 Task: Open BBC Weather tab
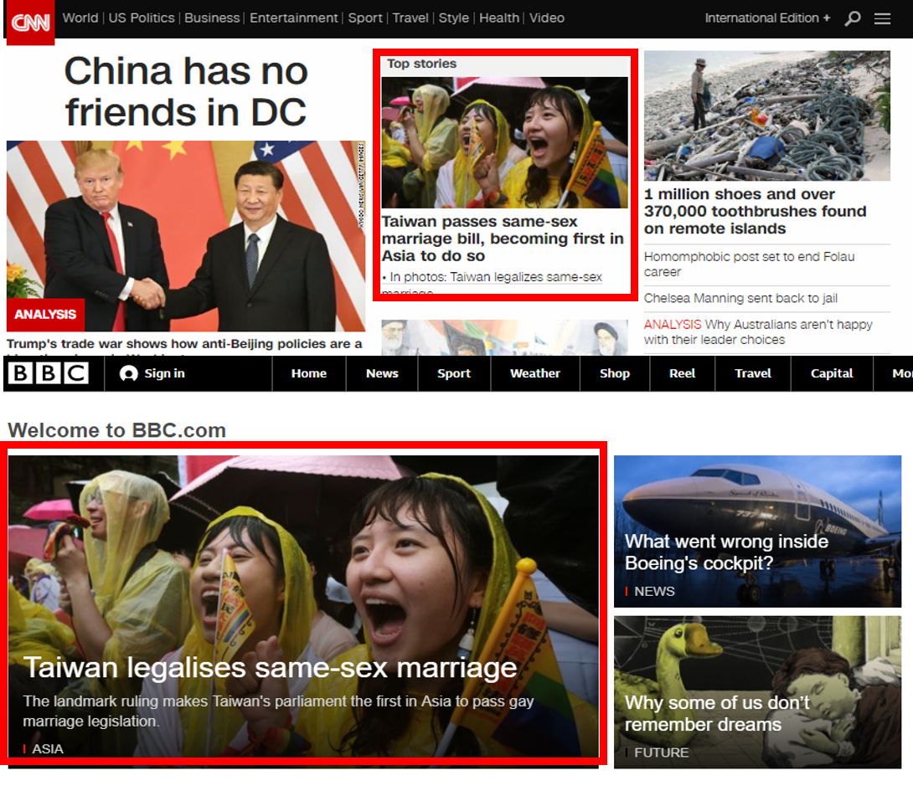(x=535, y=373)
